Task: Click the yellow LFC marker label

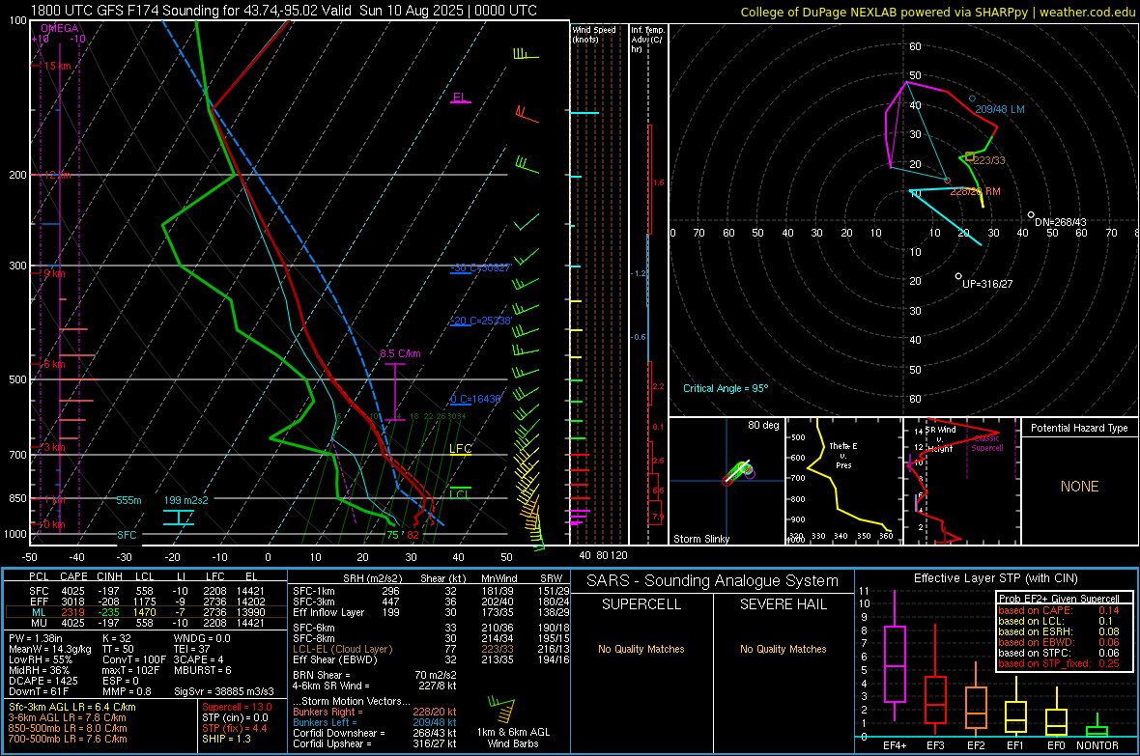Action: (460, 449)
